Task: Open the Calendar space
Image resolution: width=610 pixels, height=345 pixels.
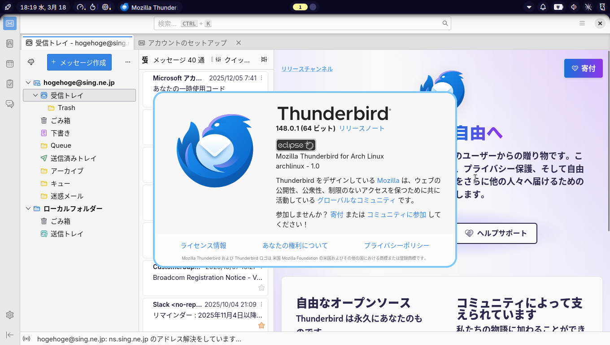Action: [10, 64]
